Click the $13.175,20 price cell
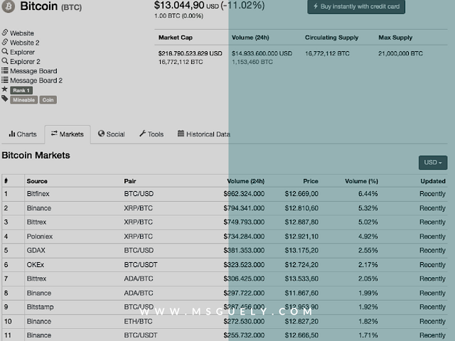Image resolution: width=455 pixels, height=341 pixels. click(301, 251)
